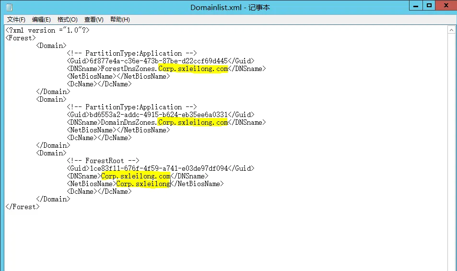The height and width of the screenshot is (271, 457).
Task: Click the vertical scrollbar track
Action: tap(452, 144)
